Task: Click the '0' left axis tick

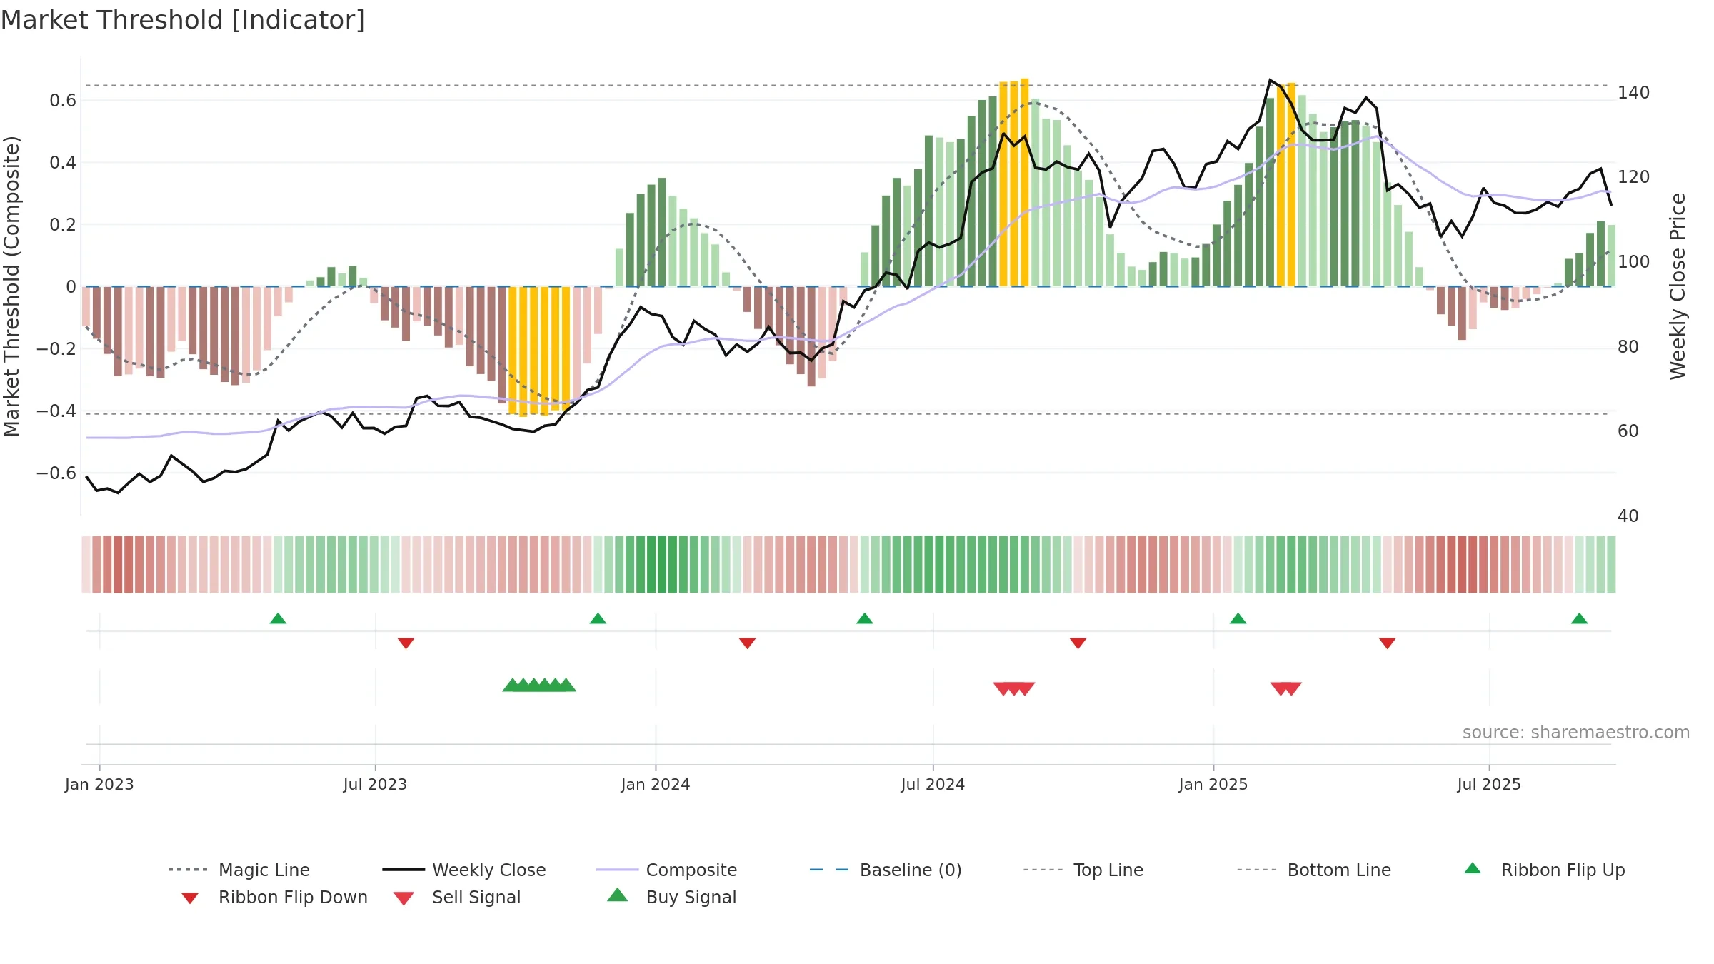Action: (71, 287)
